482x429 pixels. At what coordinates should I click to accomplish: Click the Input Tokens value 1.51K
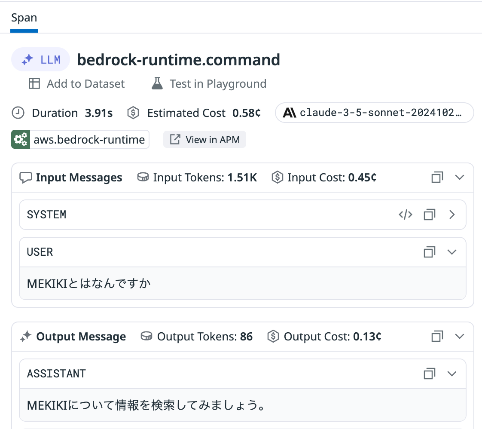tap(242, 178)
